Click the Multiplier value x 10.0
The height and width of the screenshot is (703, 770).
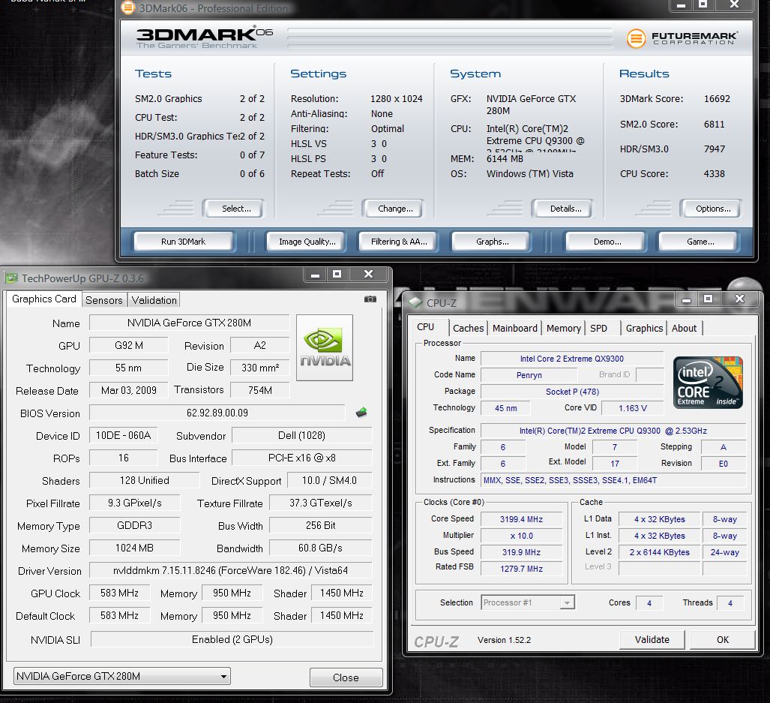tap(521, 536)
